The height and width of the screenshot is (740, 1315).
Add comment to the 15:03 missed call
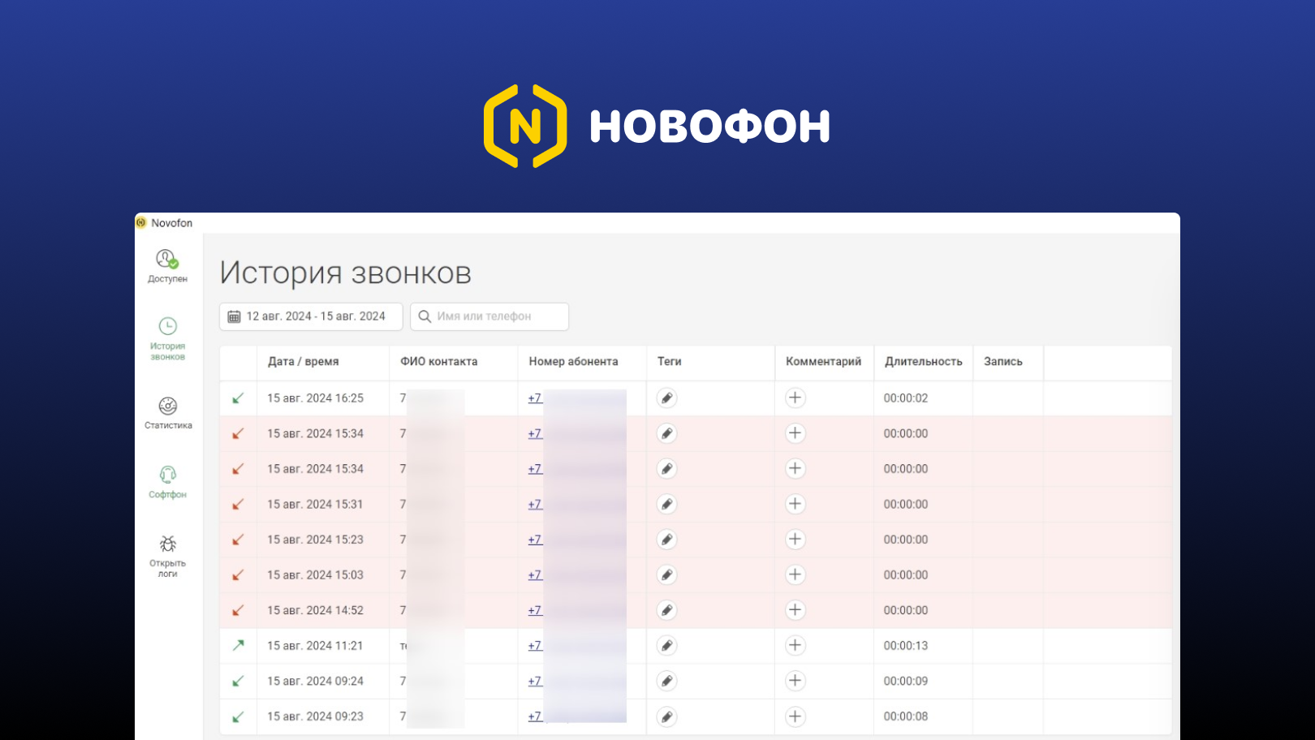click(x=794, y=574)
